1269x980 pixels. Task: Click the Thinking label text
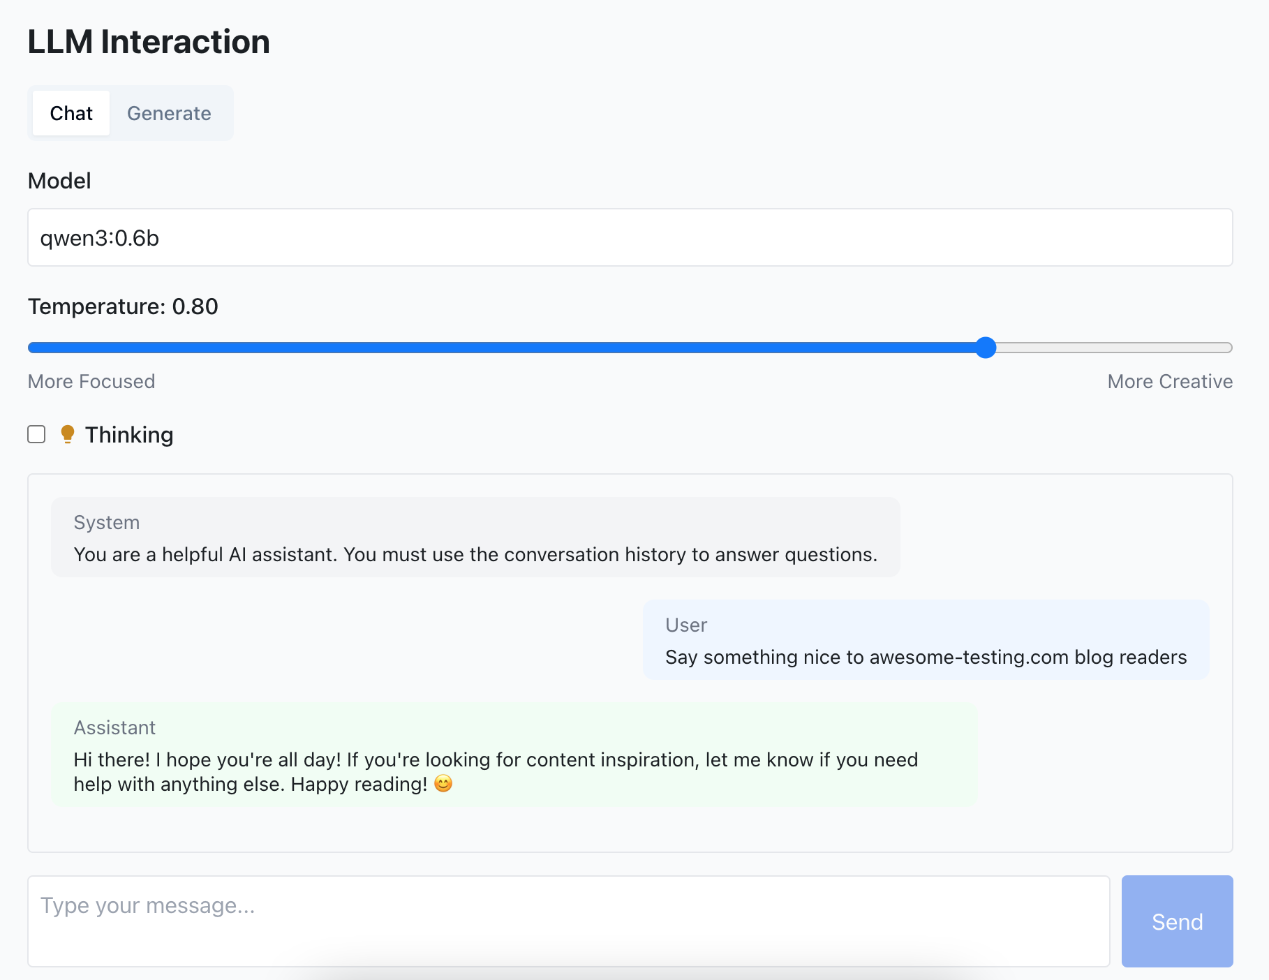click(x=129, y=435)
